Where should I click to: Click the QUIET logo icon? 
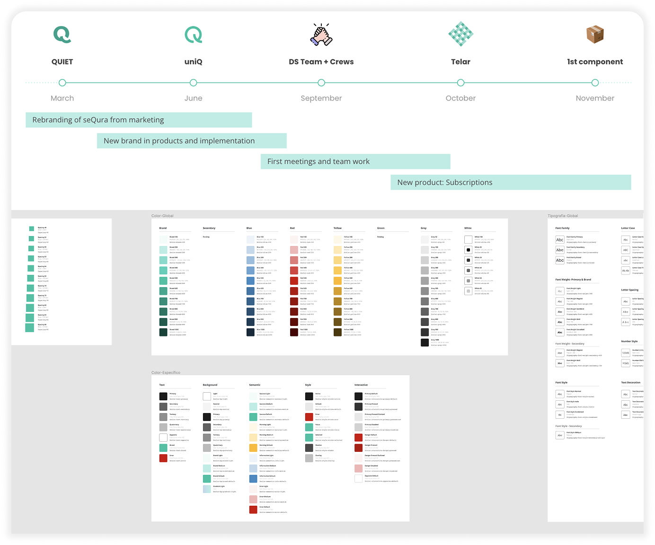(62, 35)
